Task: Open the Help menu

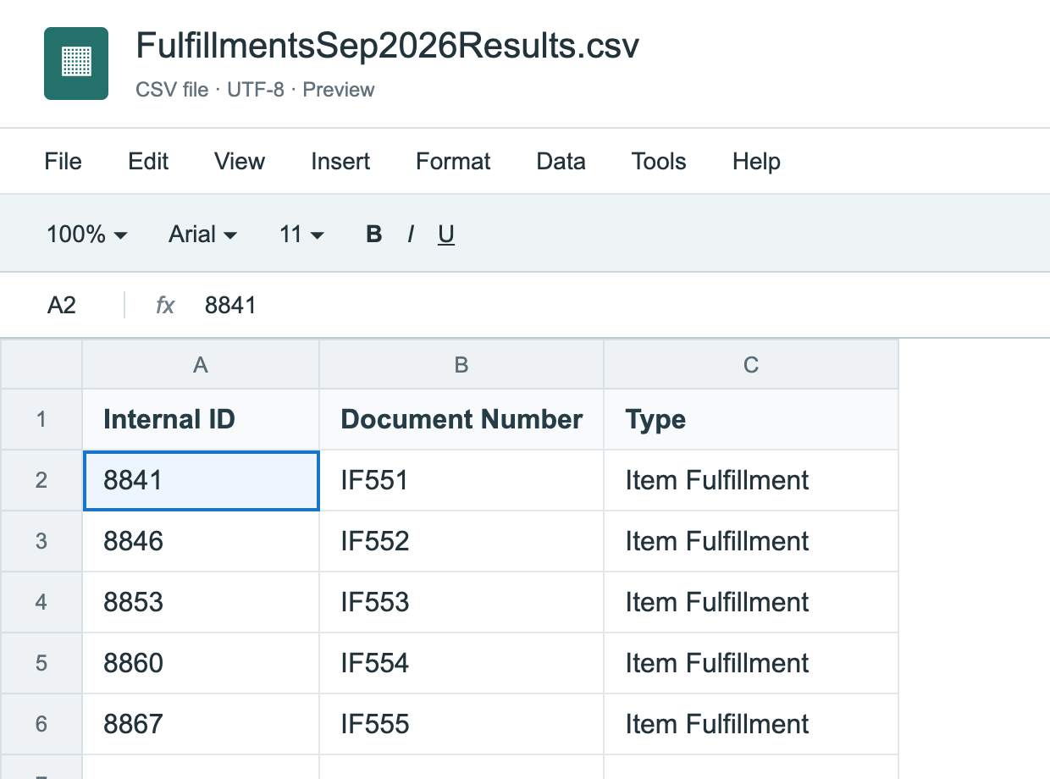Action: 756,161
